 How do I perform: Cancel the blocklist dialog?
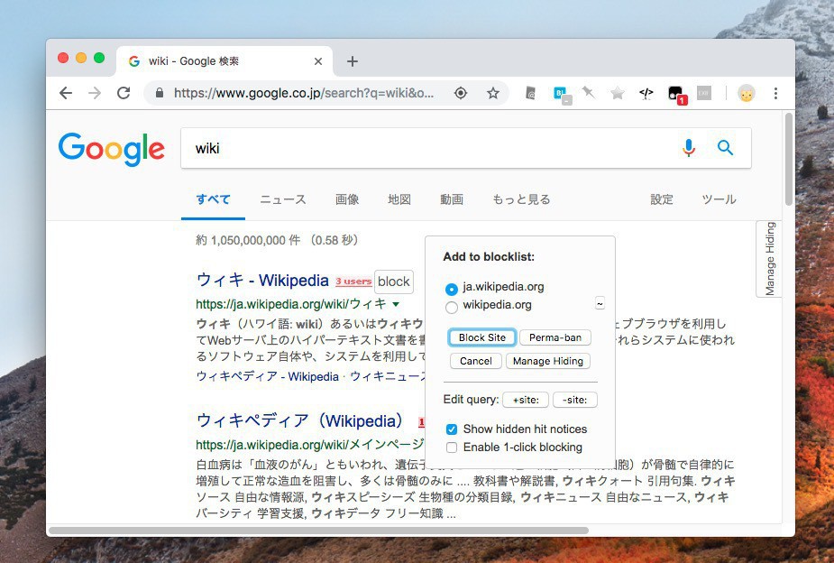point(475,361)
